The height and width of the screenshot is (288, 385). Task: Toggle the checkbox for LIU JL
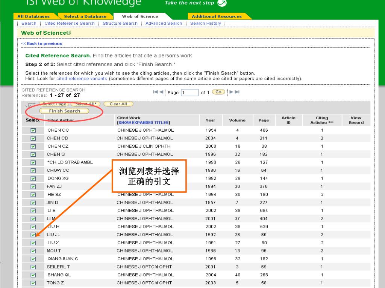pyautogui.click(x=33, y=235)
